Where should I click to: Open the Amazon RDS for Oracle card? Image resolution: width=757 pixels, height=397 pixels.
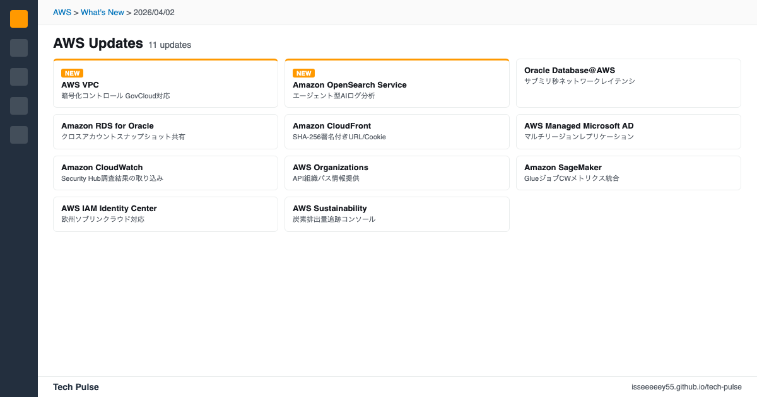(165, 131)
